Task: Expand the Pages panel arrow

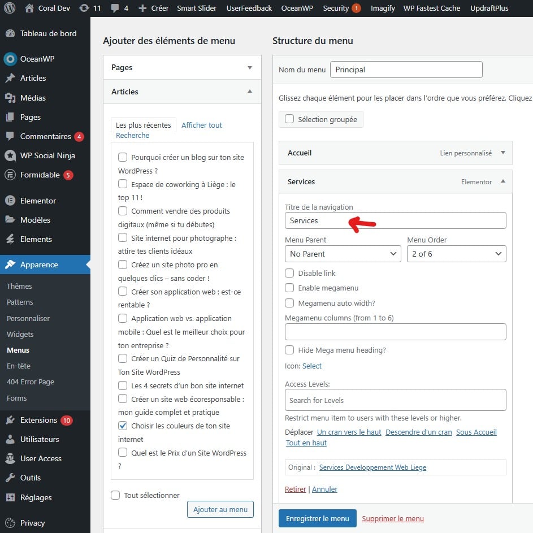Action: [x=250, y=68]
